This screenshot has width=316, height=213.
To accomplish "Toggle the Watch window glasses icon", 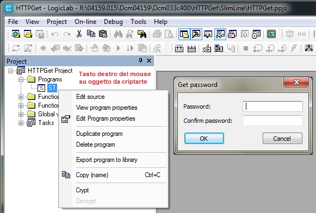I will 220,34.
